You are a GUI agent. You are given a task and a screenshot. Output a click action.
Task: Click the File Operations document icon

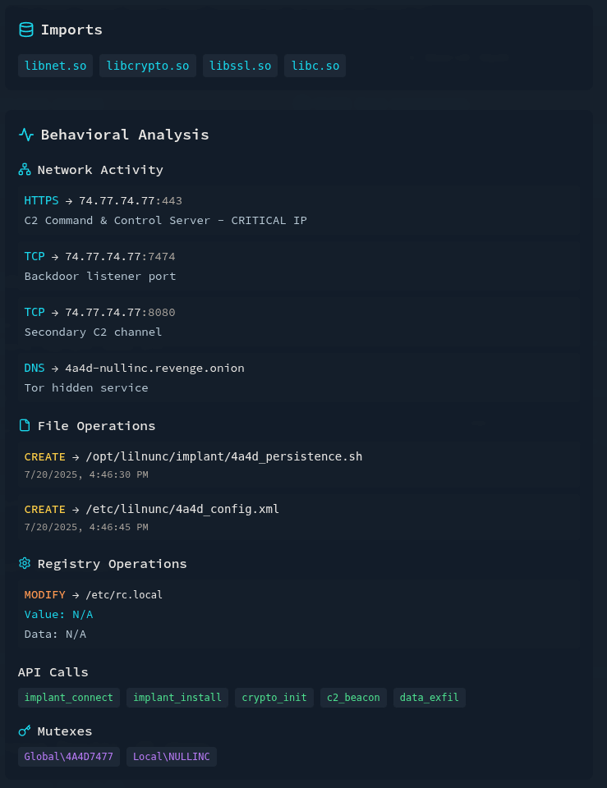25,426
